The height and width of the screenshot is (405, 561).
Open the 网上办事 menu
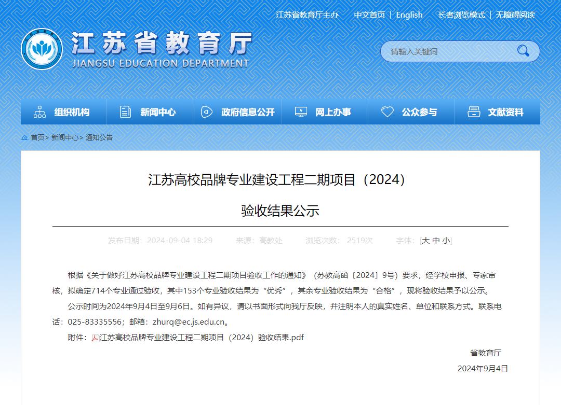(x=325, y=112)
